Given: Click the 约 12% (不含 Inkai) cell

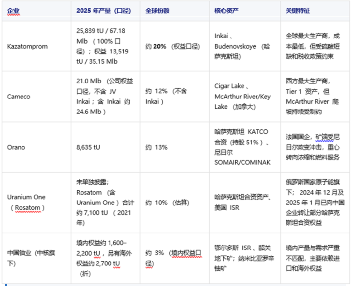Looking at the screenshot, I should 175,97.
